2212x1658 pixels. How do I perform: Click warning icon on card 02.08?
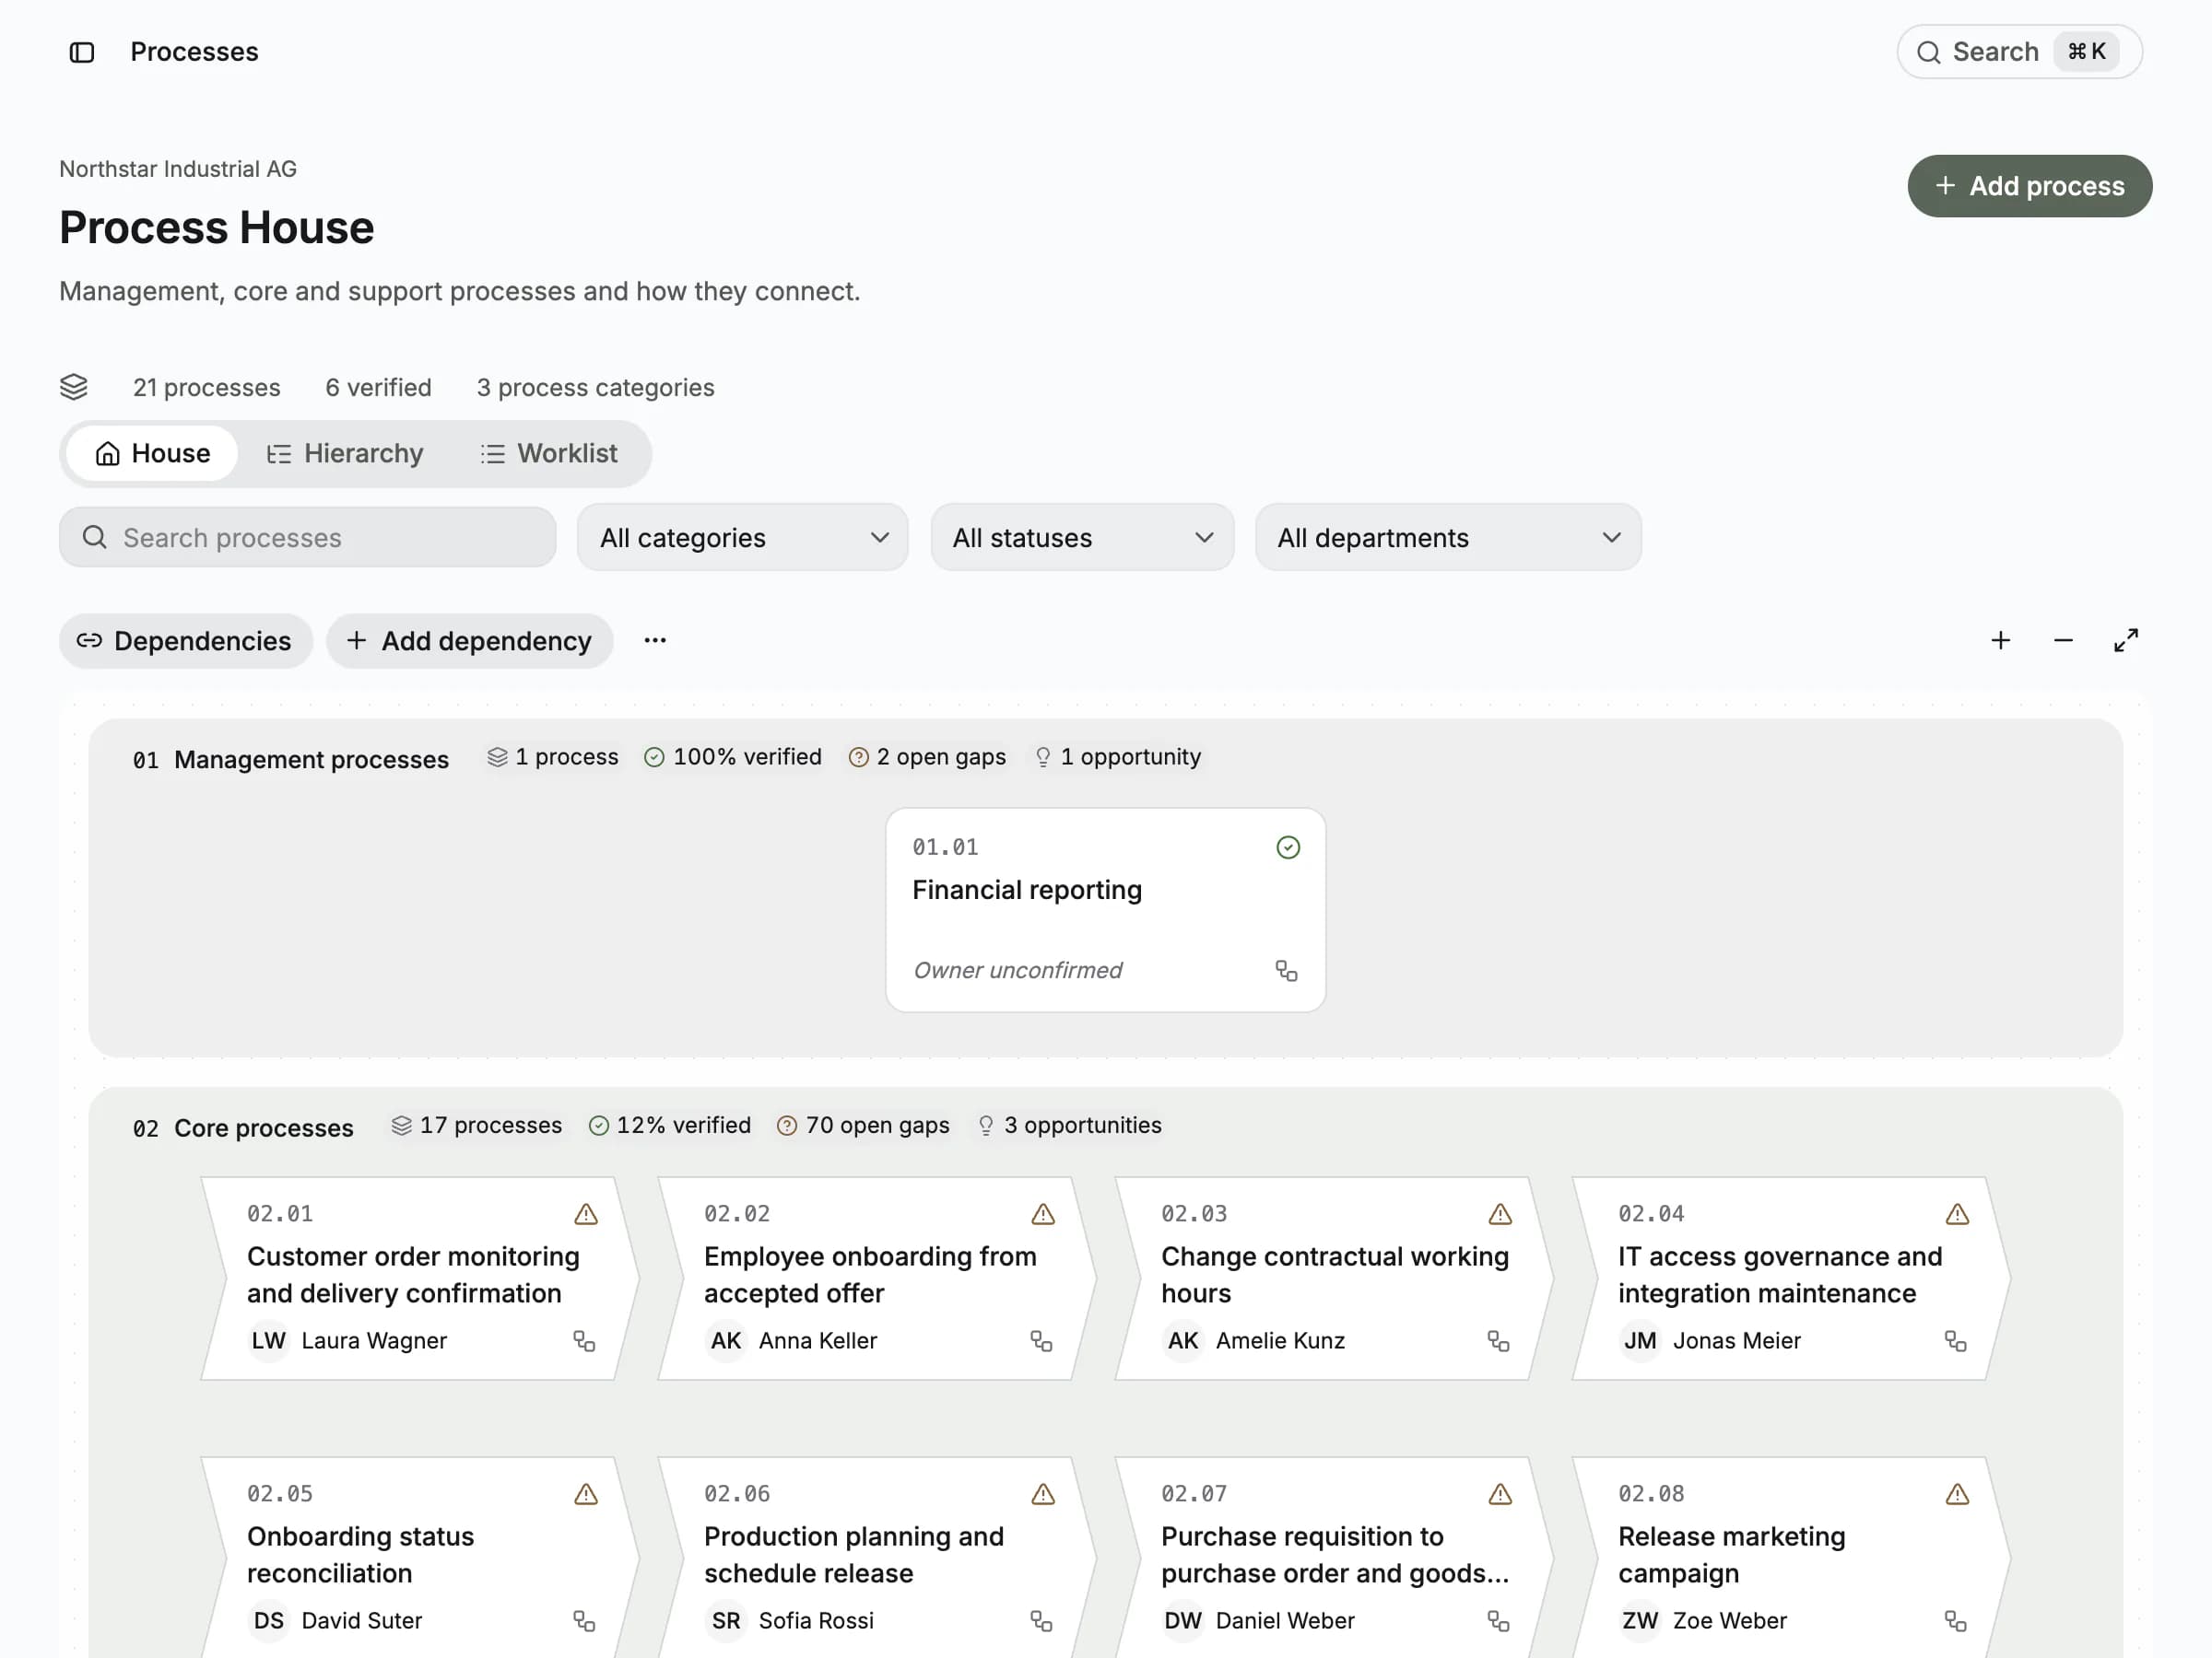pyautogui.click(x=1957, y=1494)
